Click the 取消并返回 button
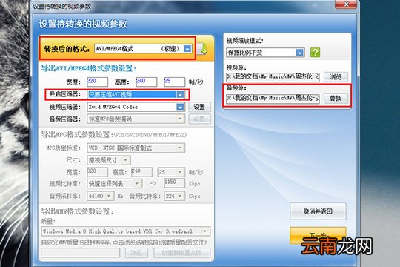 click(x=318, y=211)
